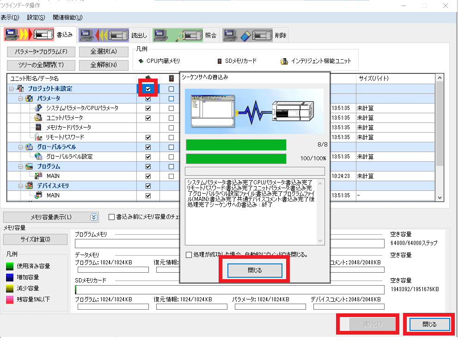
Task: Click the SD card column header icon
Action: point(171,78)
